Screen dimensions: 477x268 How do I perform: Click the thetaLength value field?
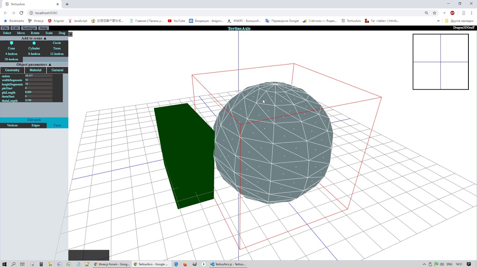pyautogui.click(x=39, y=100)
